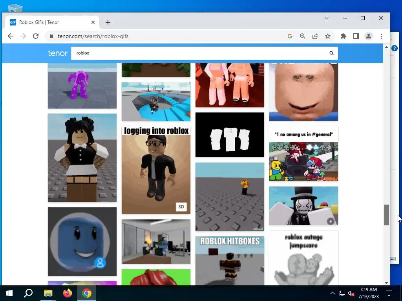Show hidden system tray icons
This screenshot has height=301, width=402.
(332, 293)
